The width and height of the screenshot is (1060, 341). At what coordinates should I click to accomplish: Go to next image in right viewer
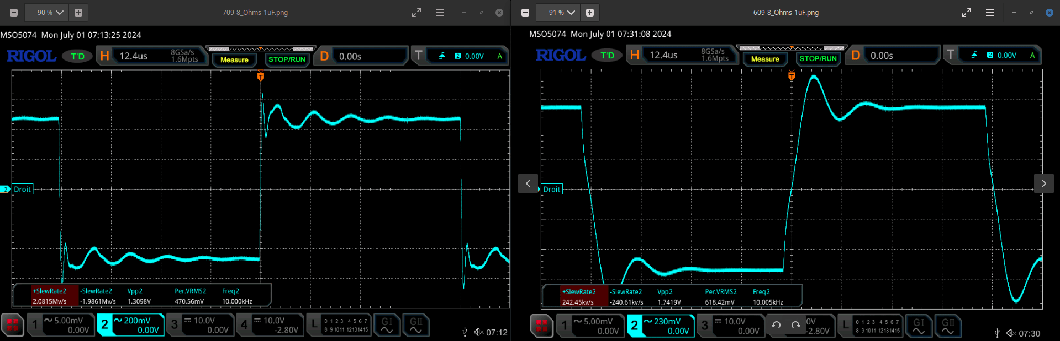click(x=1043, y=183)
